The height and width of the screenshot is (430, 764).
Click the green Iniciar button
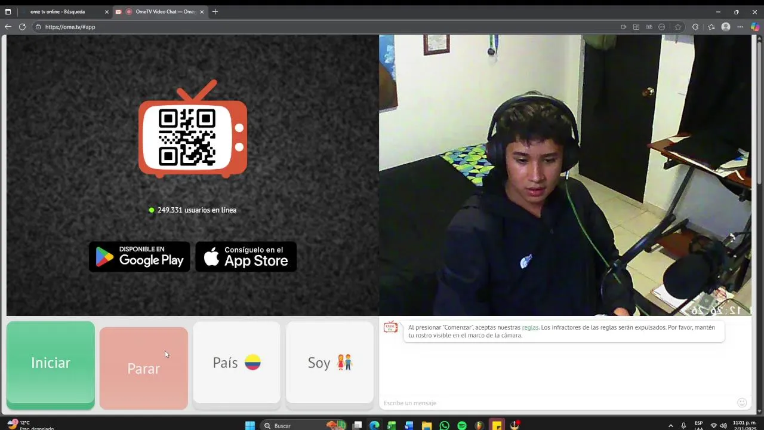click(x=51, y=365)
